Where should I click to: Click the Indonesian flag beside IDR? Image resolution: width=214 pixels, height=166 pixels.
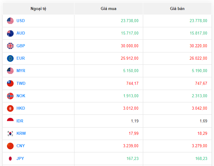pyautogui.click(x=10, y=121)
